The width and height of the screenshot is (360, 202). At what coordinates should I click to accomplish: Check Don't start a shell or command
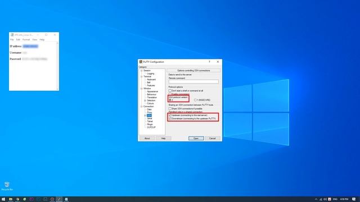coord(186,91)
